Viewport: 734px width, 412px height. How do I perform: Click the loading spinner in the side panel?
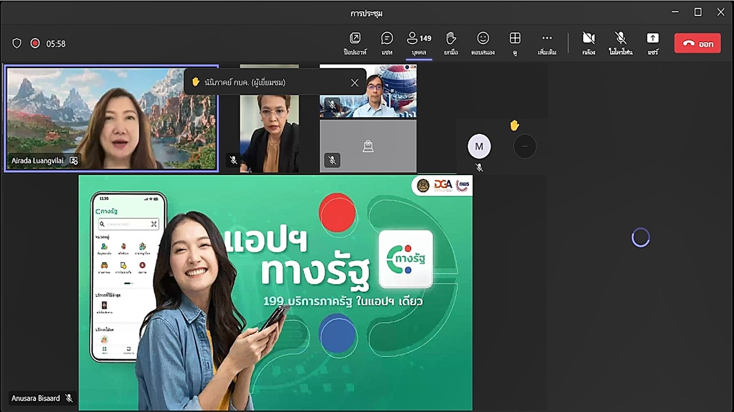641,237
